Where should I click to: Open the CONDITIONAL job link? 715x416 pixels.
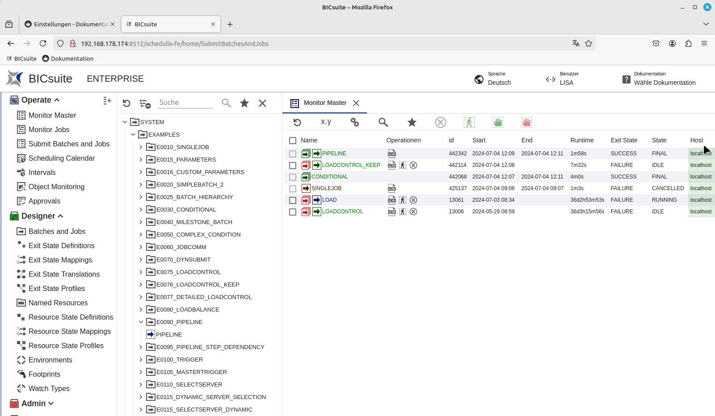[329, 177]
